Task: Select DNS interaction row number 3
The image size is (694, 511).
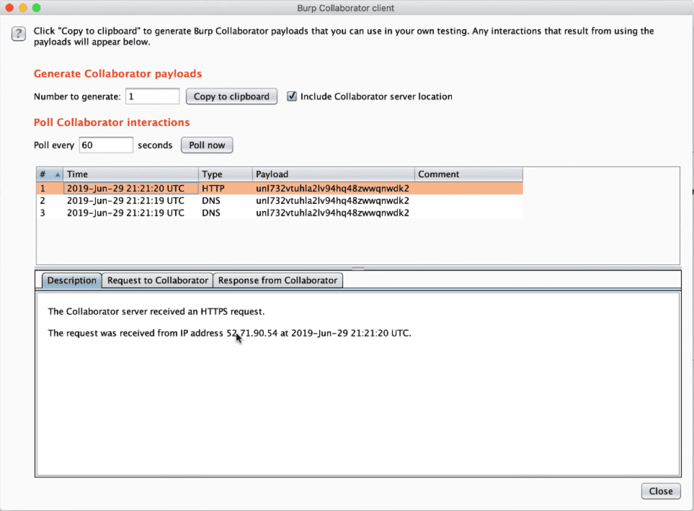Action: 216,213
